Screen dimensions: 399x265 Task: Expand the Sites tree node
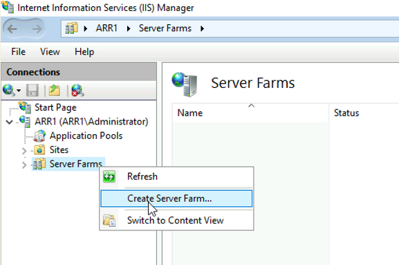coord(24,151)
